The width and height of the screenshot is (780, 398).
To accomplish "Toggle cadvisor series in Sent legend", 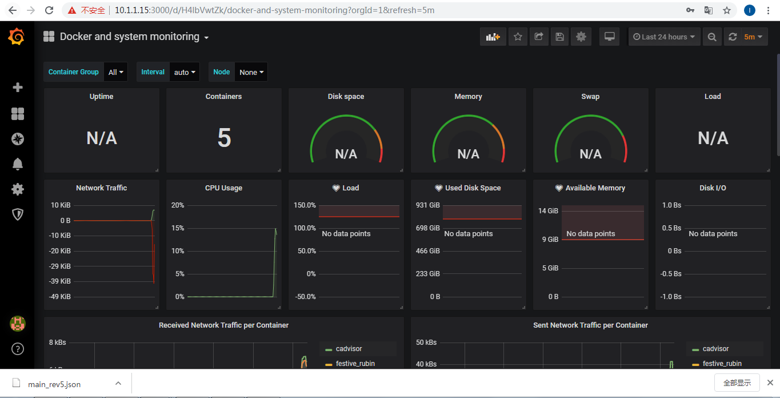I will [x=715, y=349].
